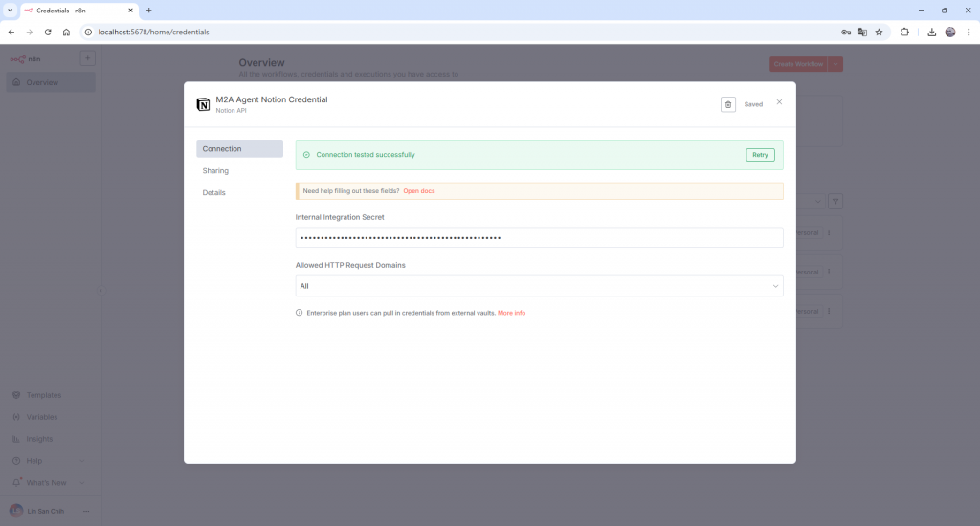Collapse the sidebar using the edge chevron

point(101,291)
